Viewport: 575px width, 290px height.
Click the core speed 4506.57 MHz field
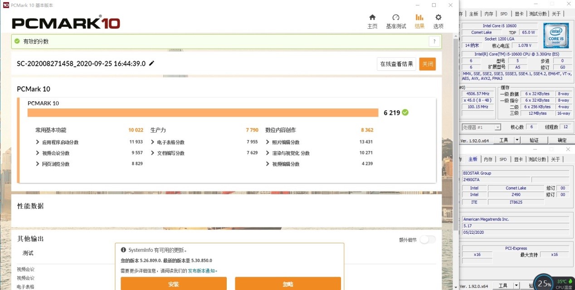478,93
